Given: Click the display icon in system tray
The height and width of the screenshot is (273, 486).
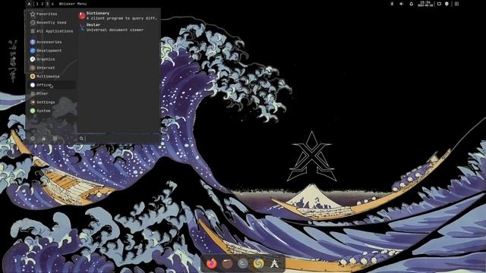Looking at the screenshot, I should (x=439, y=4).
